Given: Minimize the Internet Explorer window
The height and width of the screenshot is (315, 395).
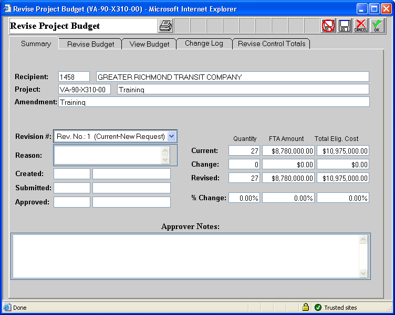Looking at the screenshot, I should pos(362,9).
